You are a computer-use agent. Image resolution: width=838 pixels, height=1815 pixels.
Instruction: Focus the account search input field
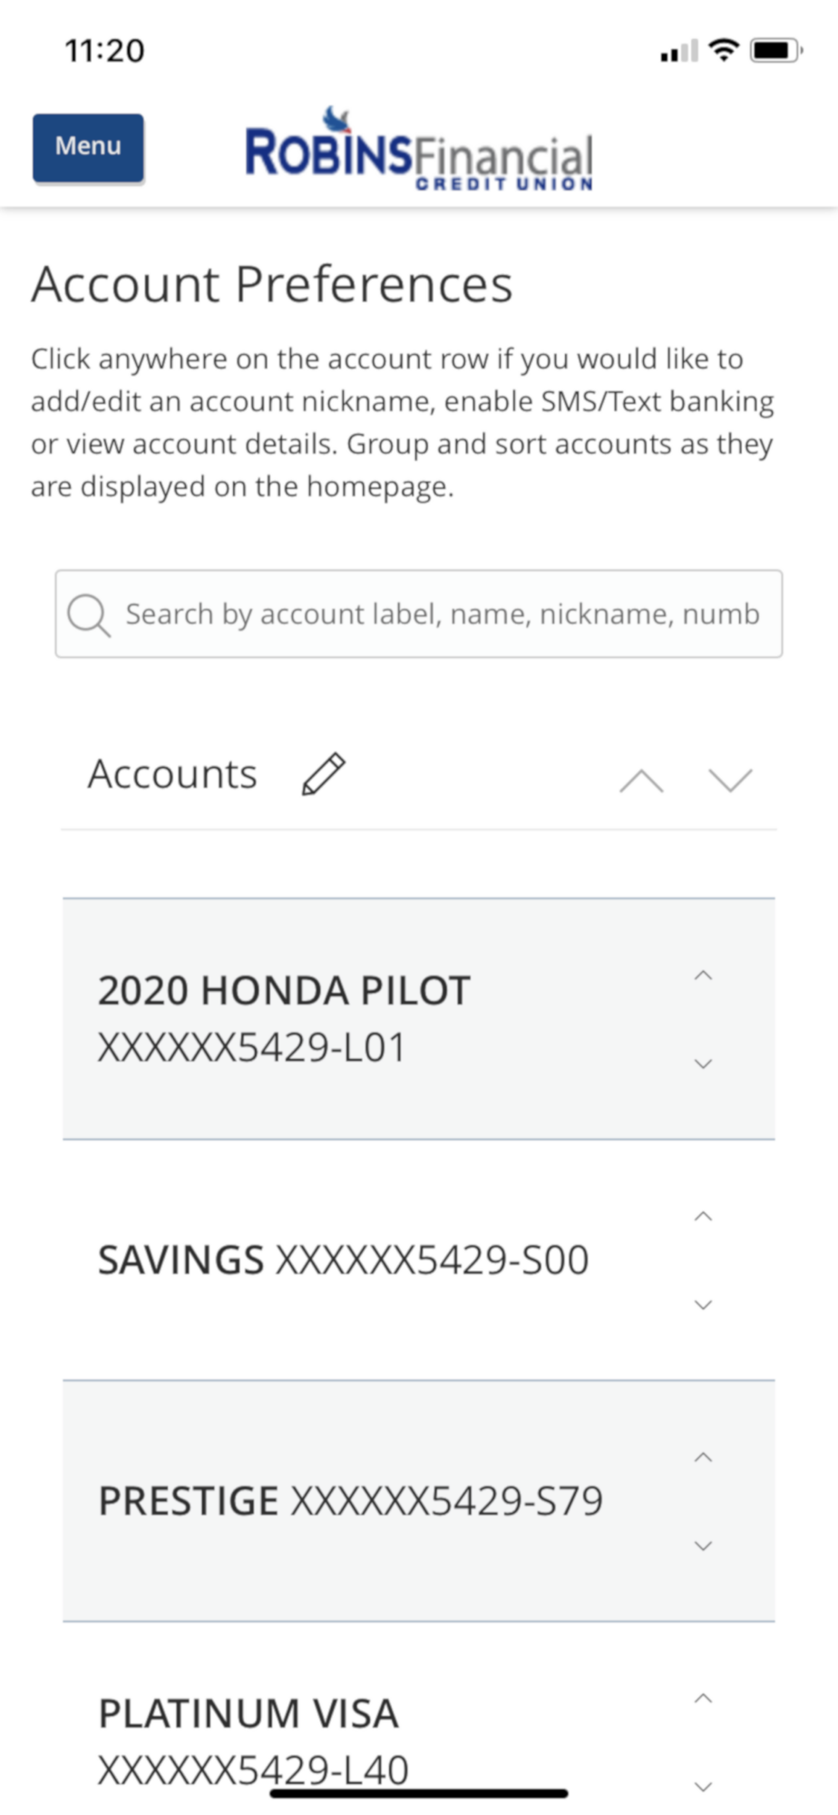[442, 614]
